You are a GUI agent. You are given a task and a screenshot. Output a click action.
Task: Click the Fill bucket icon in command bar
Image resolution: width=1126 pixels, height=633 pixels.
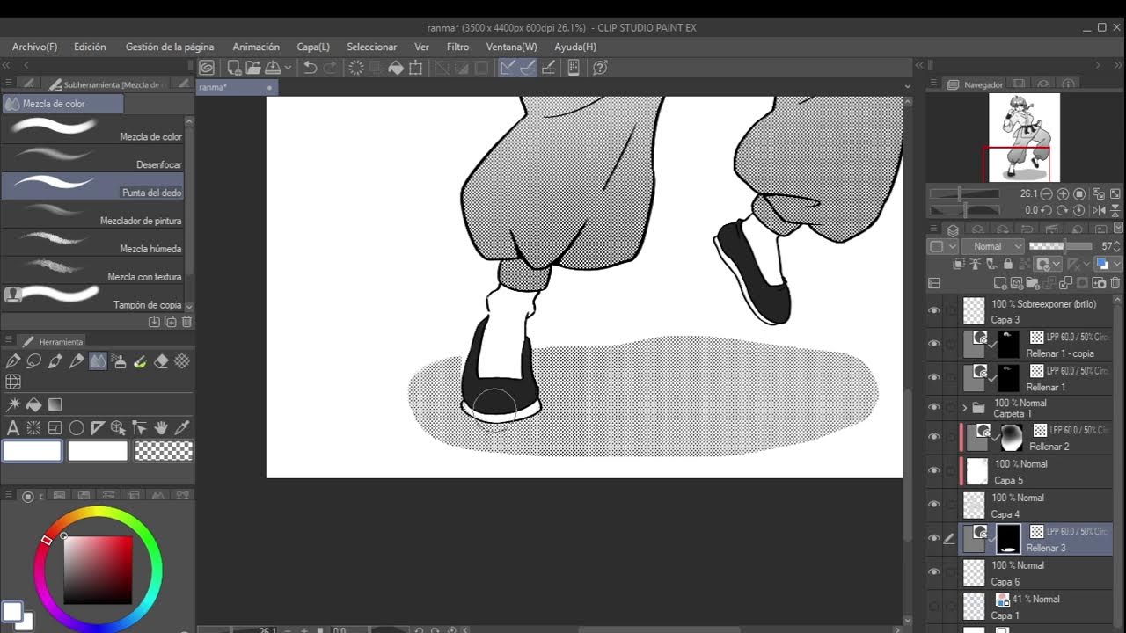point(396,68)
